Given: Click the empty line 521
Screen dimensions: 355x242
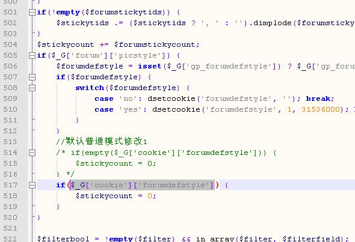Looking at the screenshot, I should (x=195, y=228).
